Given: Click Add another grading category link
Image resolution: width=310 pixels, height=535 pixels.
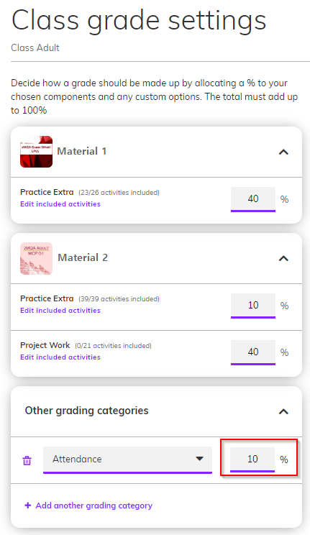Looking at the screenshot, I should [94, 506].
